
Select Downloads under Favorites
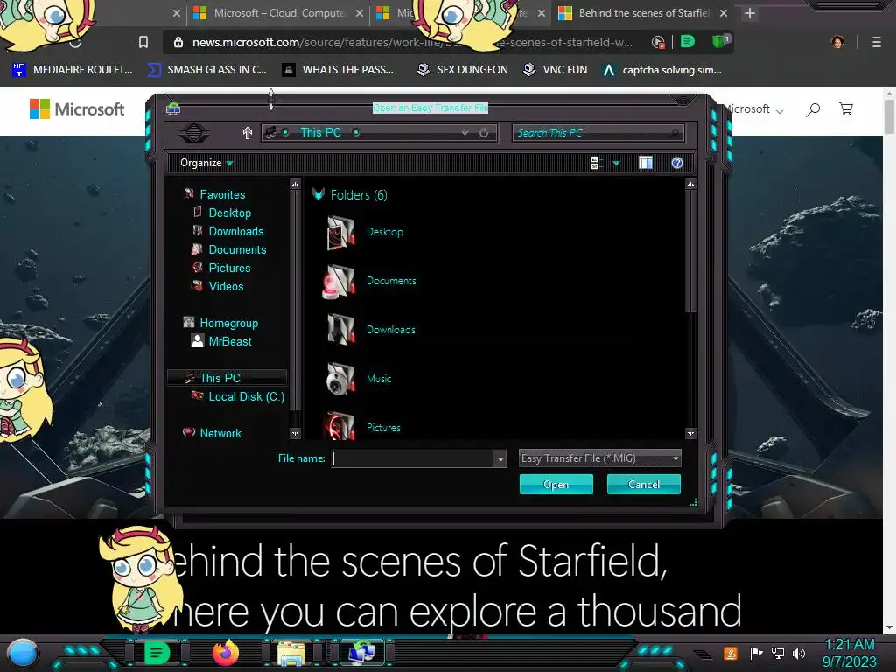click(235, 231)
